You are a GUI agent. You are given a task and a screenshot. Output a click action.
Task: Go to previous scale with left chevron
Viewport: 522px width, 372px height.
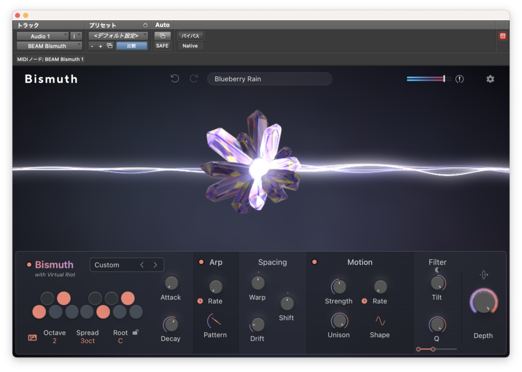click(x=142, y=265)
